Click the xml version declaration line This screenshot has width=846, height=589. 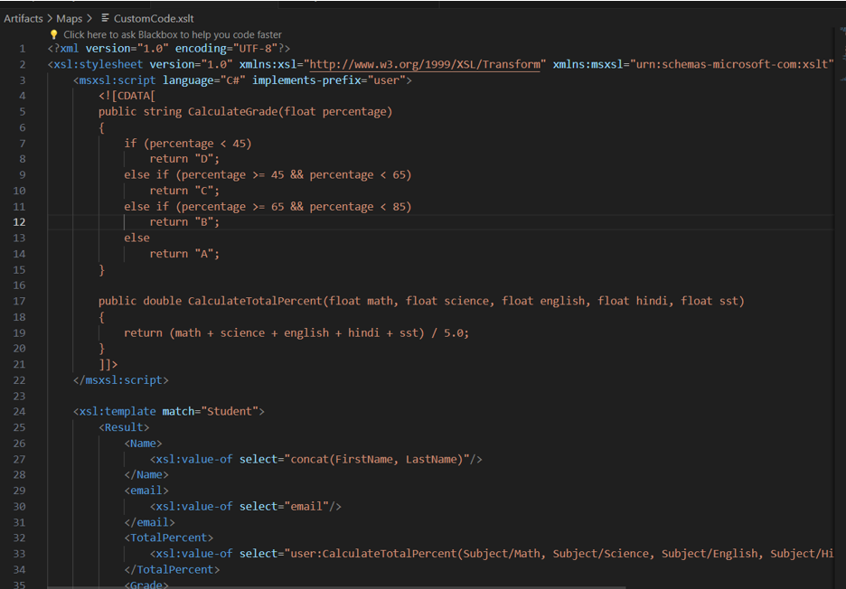(x=169, y=49)
